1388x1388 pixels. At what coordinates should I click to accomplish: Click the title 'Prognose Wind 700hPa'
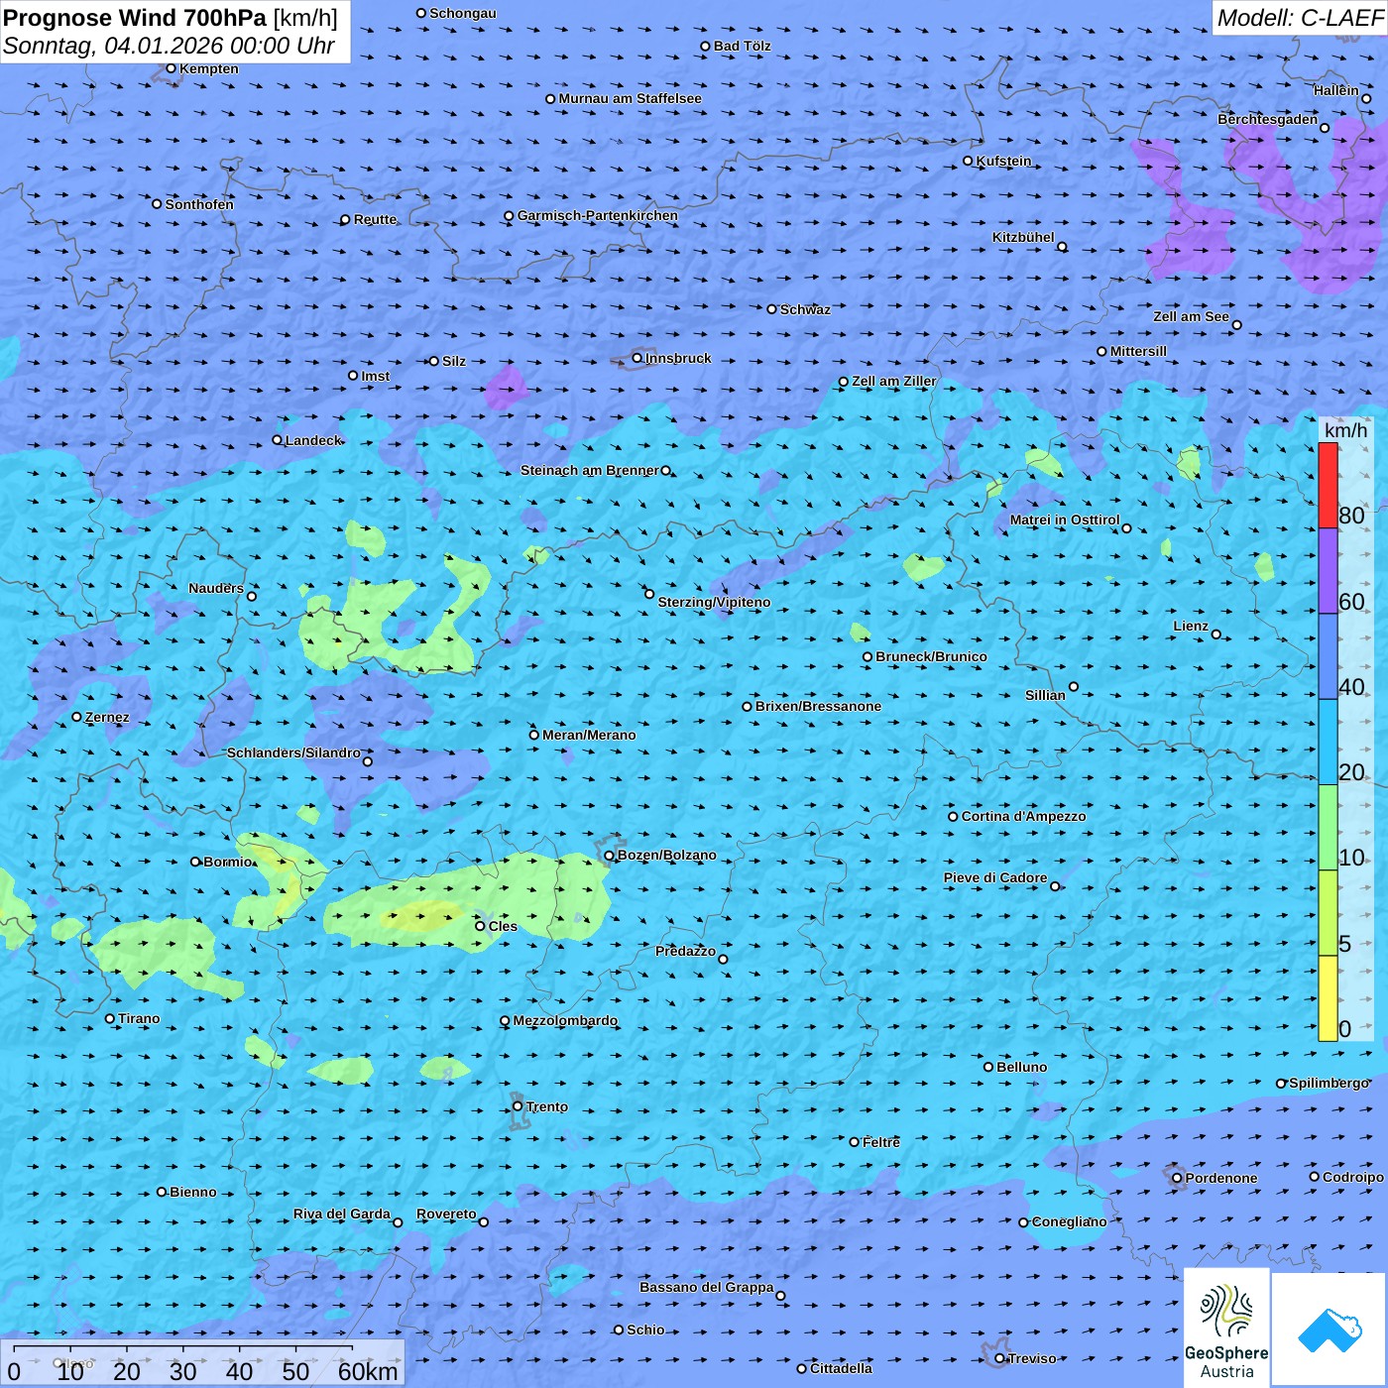[135, 18]
